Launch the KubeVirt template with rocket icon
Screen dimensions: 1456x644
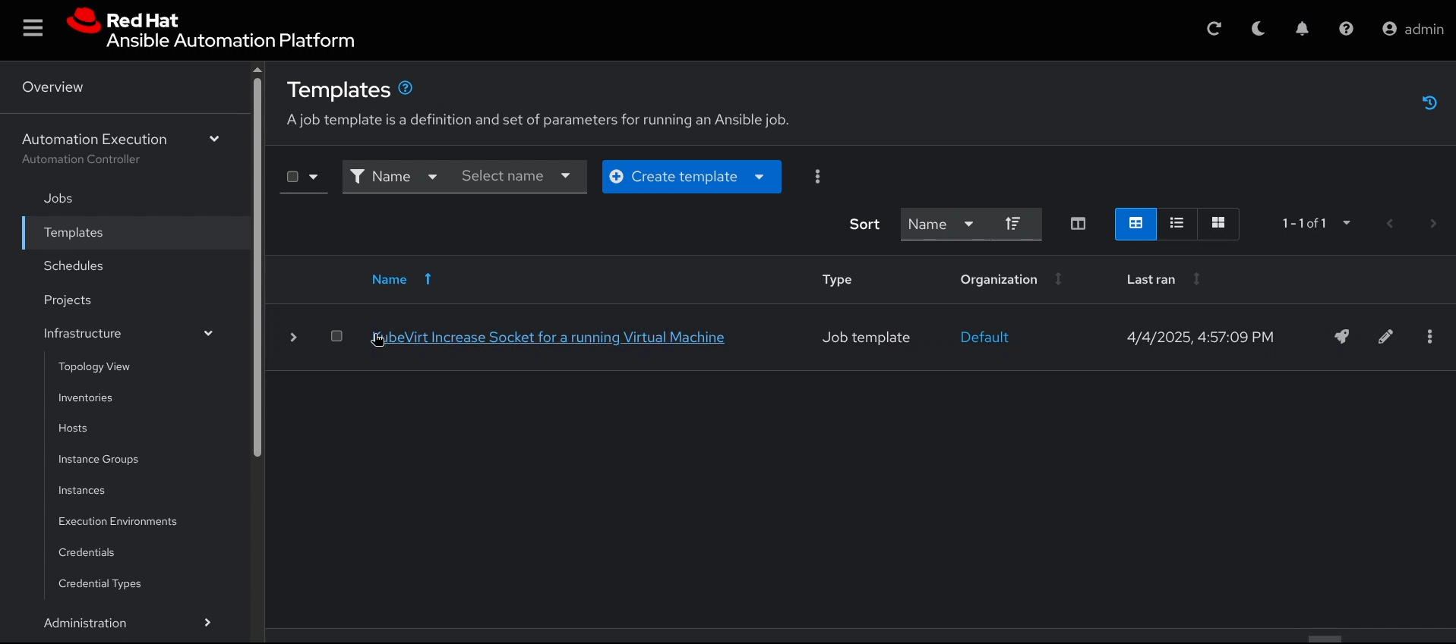click(1342, 337)
